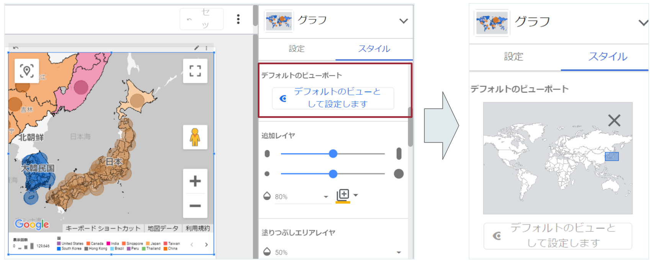
Task: Click the pencil edit icon above chart
Action: [196, 48]
